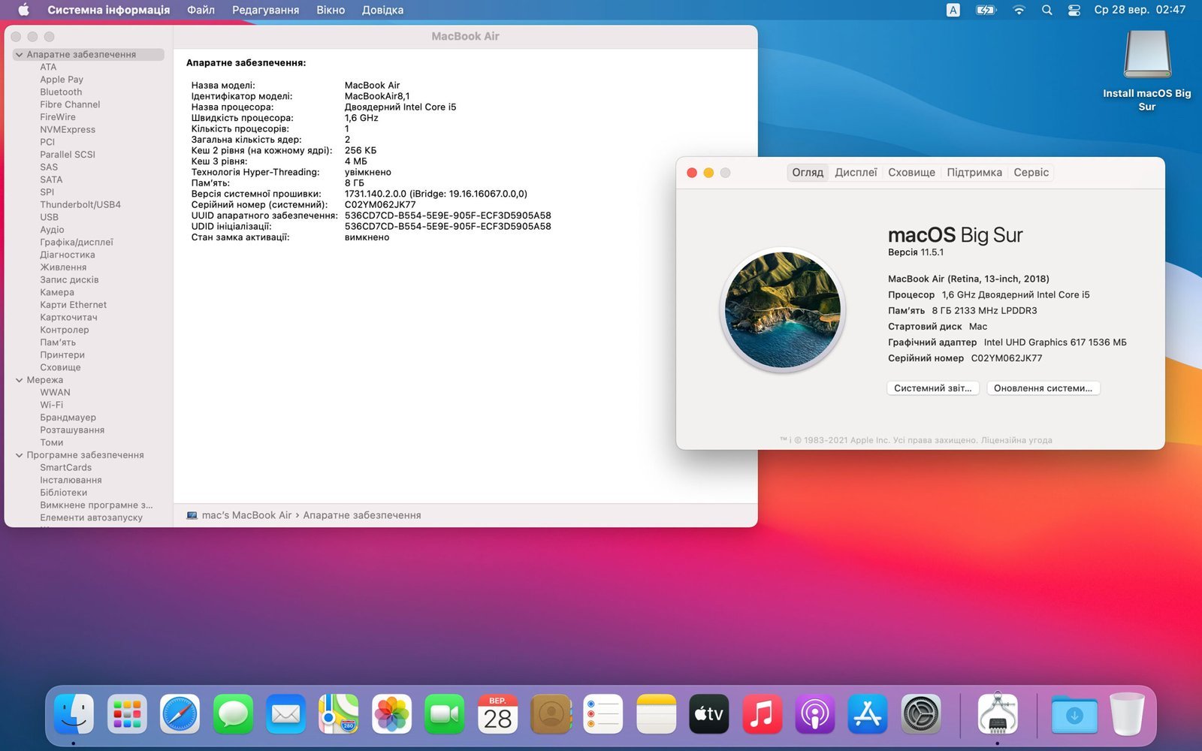
Task: Open Trash in the Dock
Action: pyautogui.click(x=1127, y=713)
